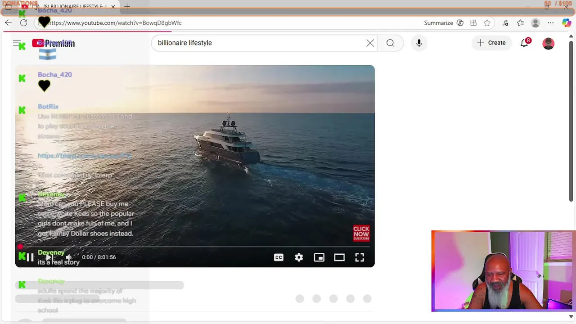Go back with the browser back arrow
Viewport: 576px width, 324px height.
click(9, 23)
